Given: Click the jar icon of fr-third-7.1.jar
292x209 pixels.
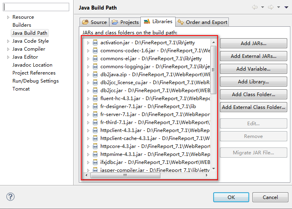Looking at the screenshot, I should (95, 122).
